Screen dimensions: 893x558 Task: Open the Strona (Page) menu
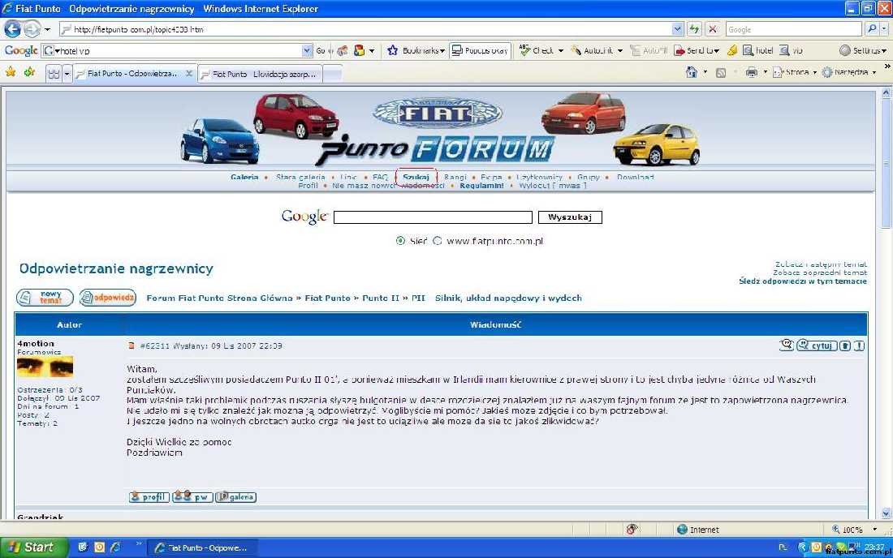[x=795, y=72]
